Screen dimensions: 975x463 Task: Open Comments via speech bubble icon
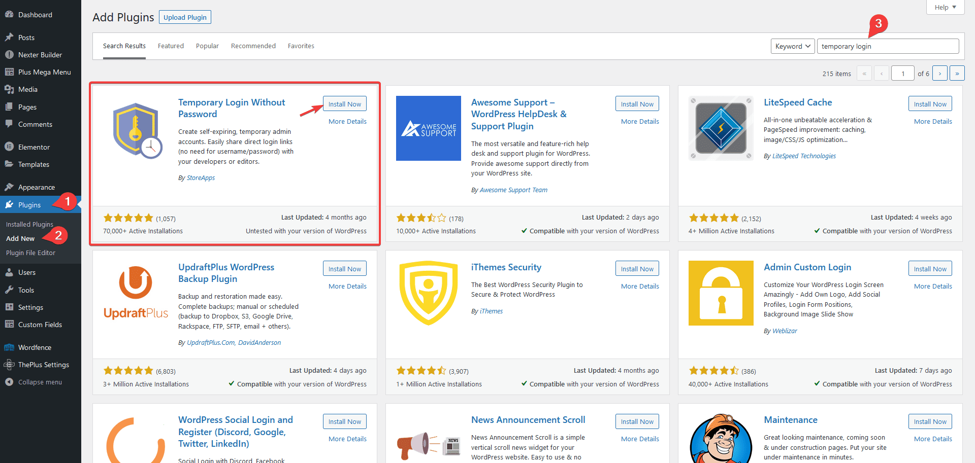click(9, 124)
